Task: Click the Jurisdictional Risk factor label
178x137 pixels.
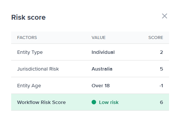Action: (x=38, y=69)
